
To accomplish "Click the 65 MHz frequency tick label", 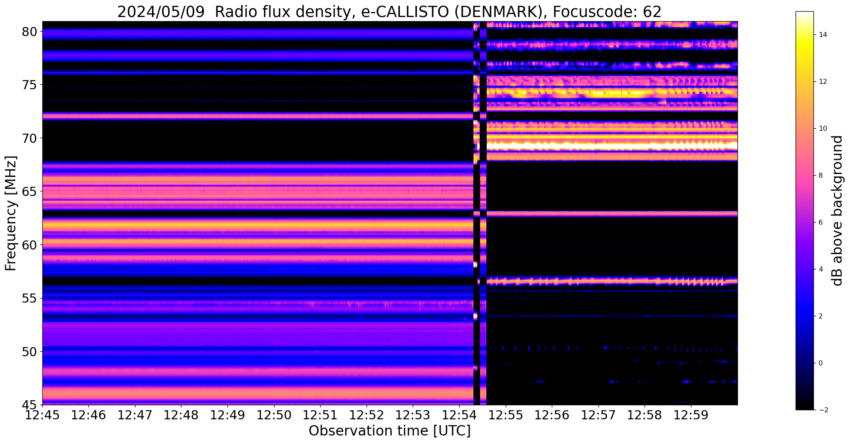I will click(29, 191).
